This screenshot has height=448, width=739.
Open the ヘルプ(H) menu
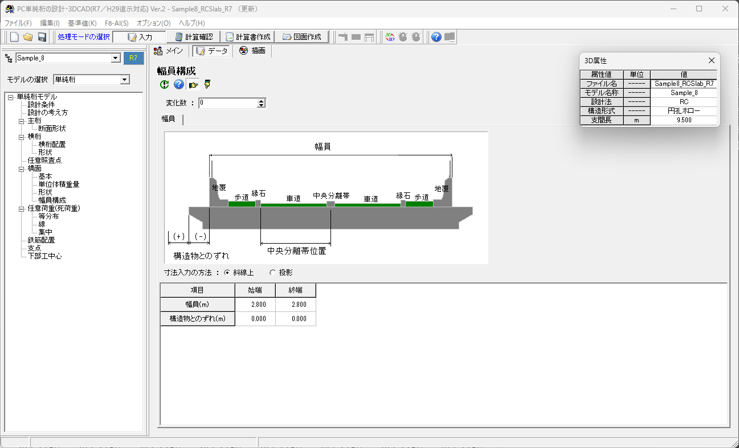point(192,23)
